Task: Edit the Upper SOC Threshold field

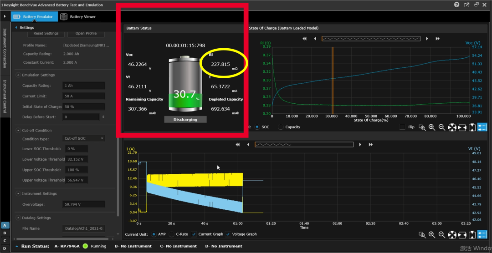Action: coord(76,170)
